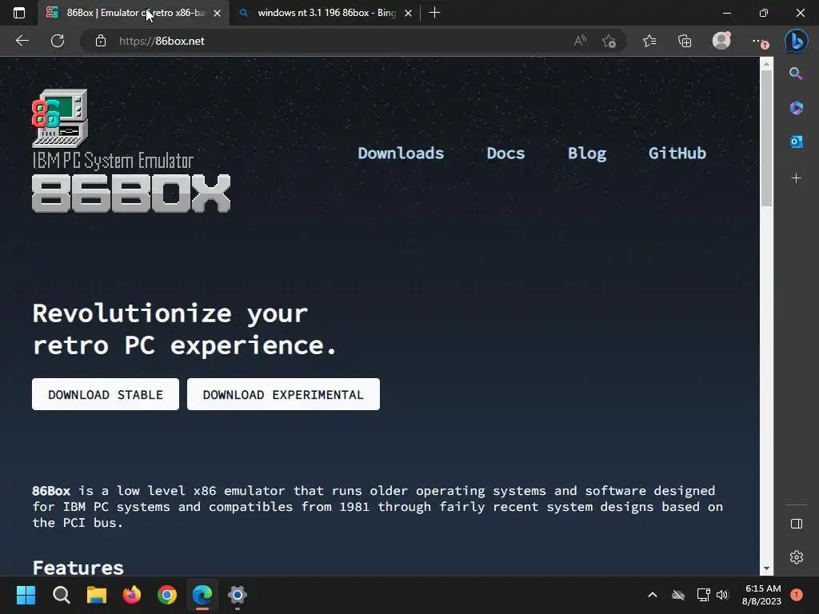Open the notification badge in the taskbar

[797, 595]
